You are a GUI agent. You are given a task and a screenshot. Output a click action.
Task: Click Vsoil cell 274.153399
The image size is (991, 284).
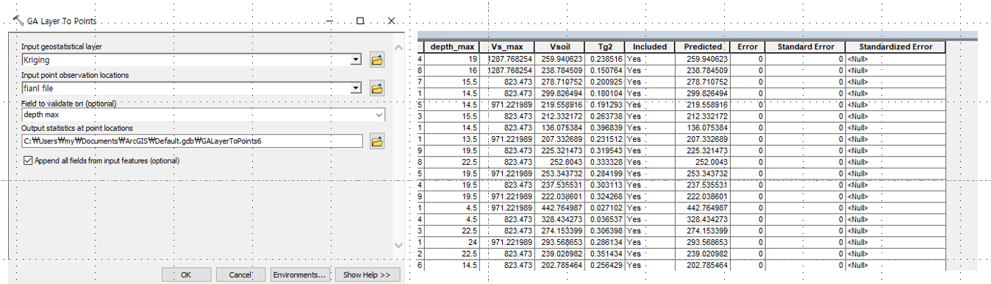pyautogui.click(x=559, y=231)
